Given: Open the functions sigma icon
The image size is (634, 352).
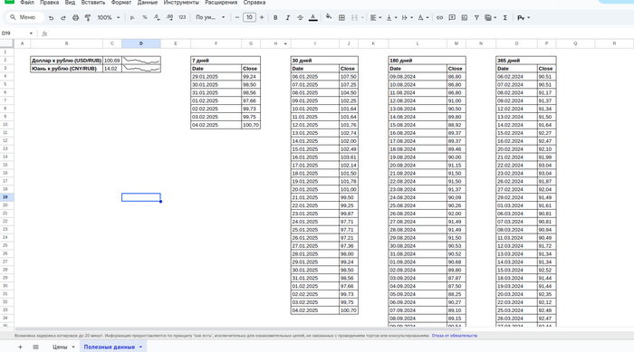Looking at the screenshot, I should tap(505, 18).
